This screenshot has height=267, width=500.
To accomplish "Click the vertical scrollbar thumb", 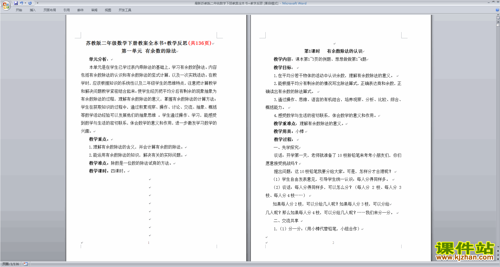I will 498,25.
